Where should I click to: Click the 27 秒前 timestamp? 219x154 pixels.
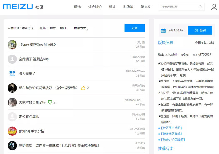point(140,47)
